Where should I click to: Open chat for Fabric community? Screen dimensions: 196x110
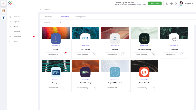click(x=64, y=54)
